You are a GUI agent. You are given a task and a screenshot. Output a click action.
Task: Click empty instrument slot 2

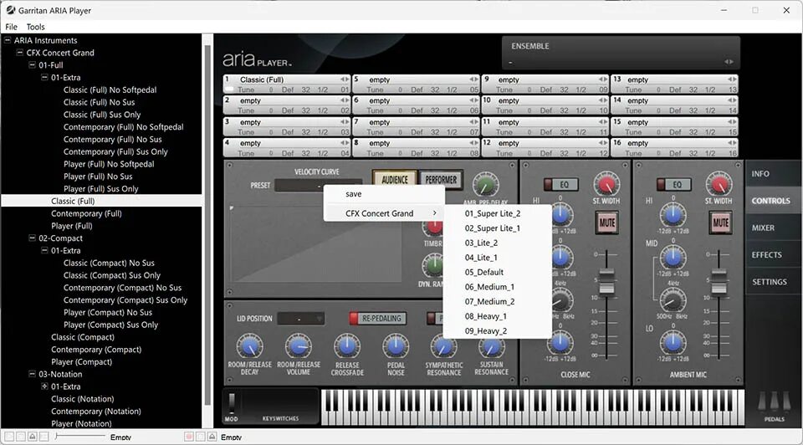(287, 105)
